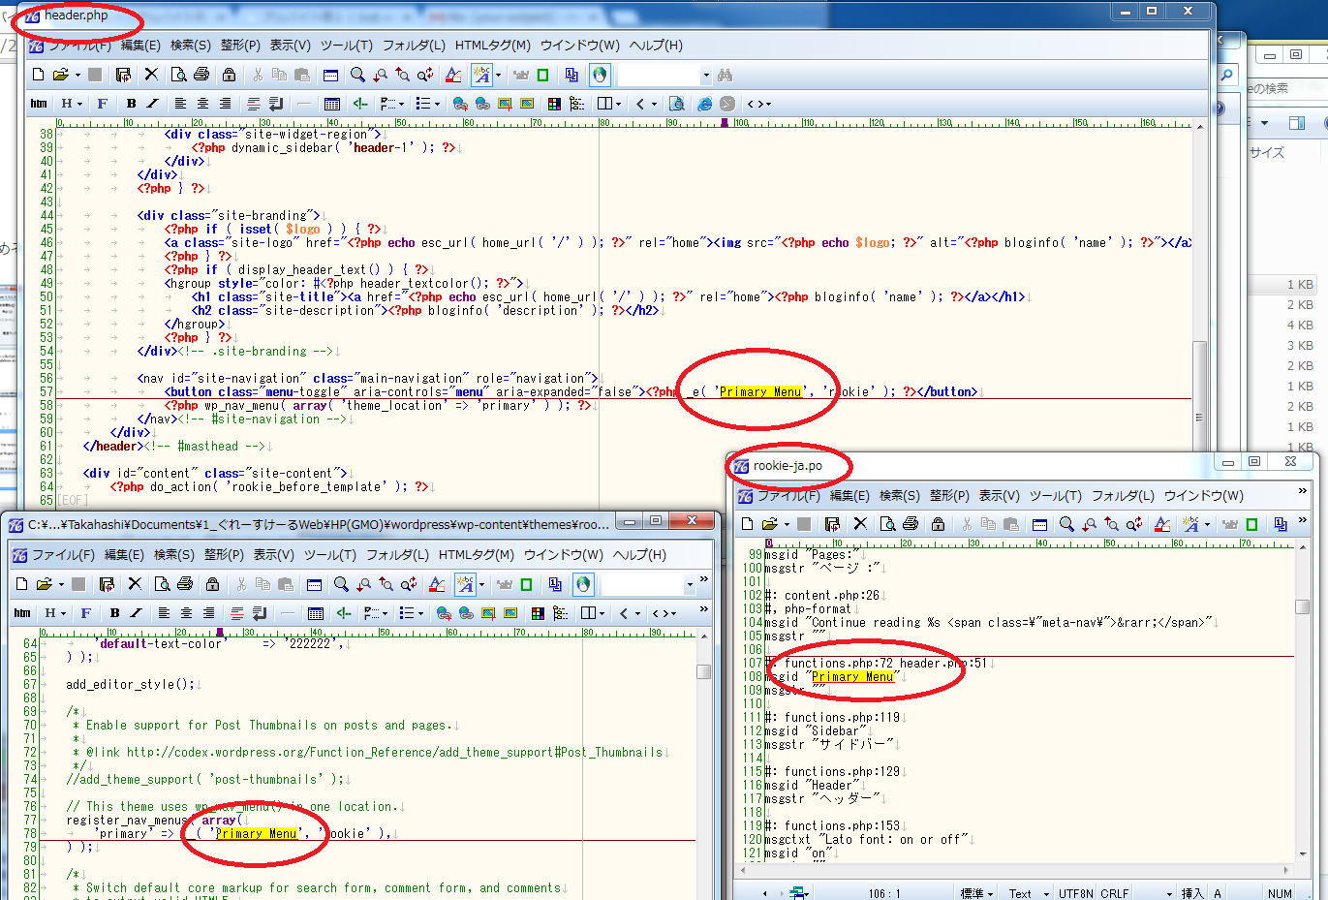1328x900 pixels.
Task: Click the scissors cut icon in rookie-ja.po toolbar
Action: point(966,524)
